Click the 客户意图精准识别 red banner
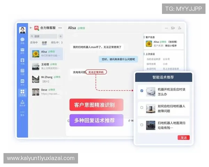Viewport: 209px width, 167px height. [x=96, y=105]
